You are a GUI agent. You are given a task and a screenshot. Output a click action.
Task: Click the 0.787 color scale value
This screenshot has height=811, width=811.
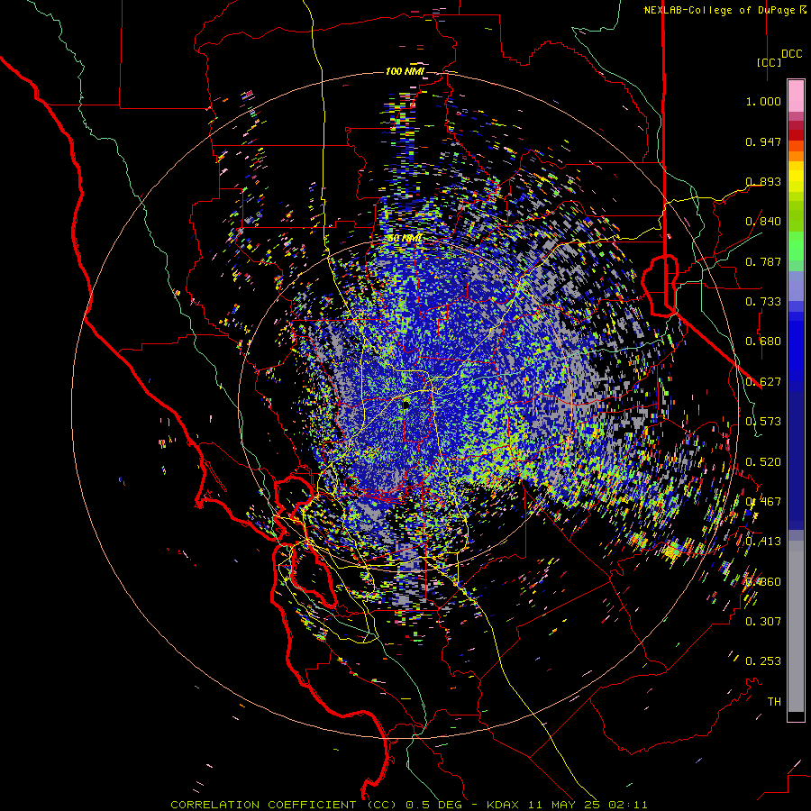coord(763,261)
